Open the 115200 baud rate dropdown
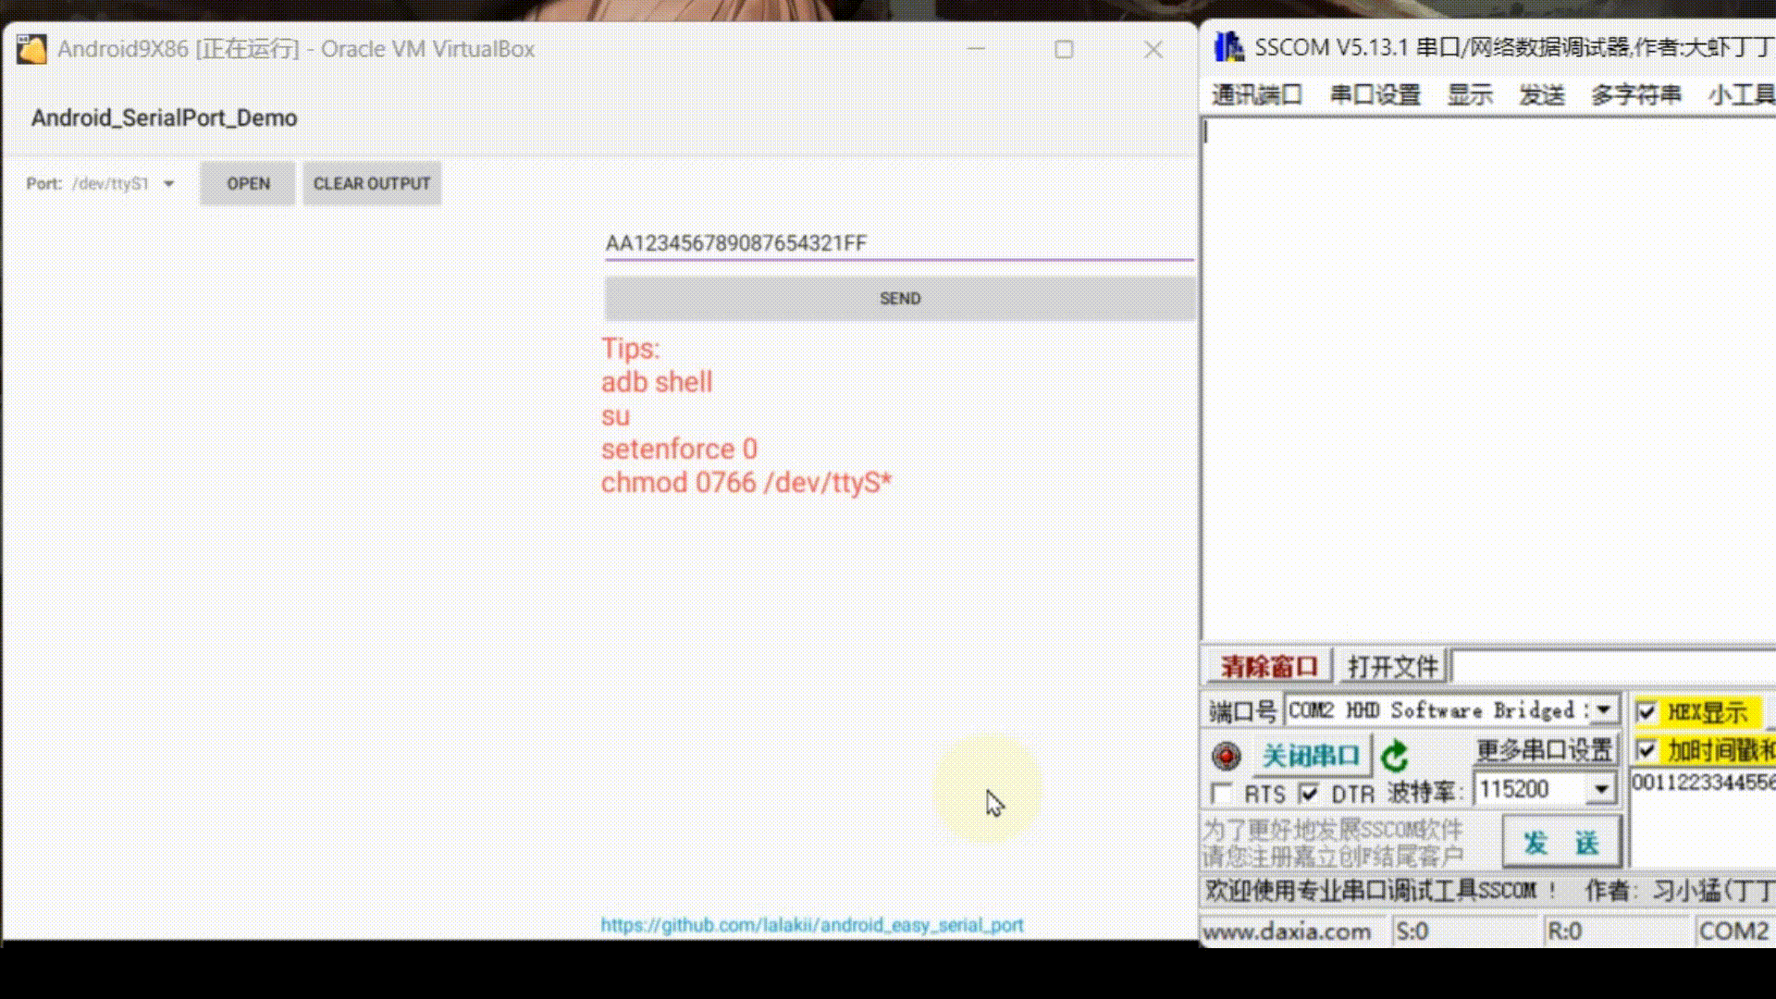This screenshot has width=1776, height=999. pyautogui.click(x=1602, y=789)
